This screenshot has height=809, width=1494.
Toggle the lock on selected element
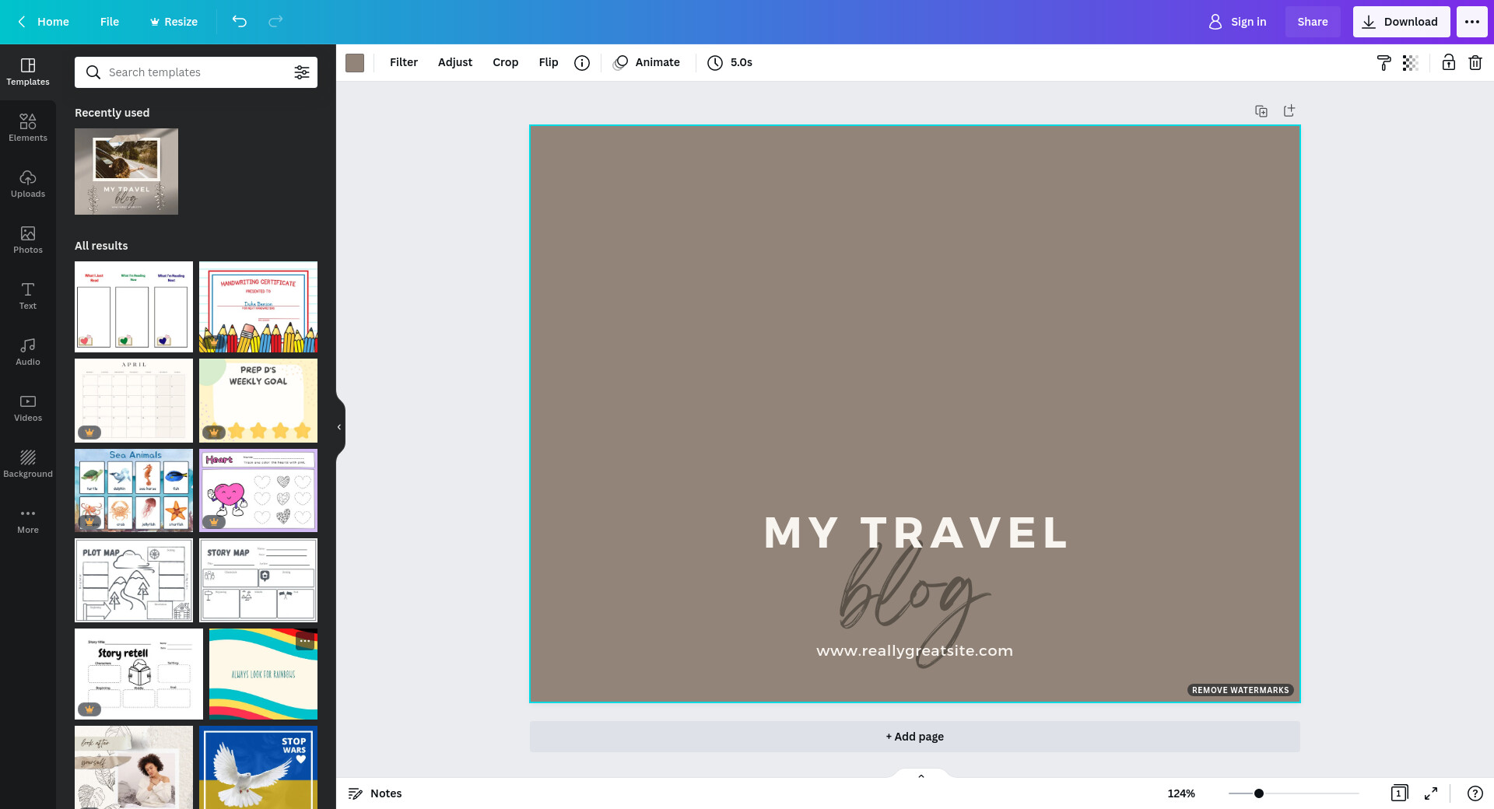1448,63
